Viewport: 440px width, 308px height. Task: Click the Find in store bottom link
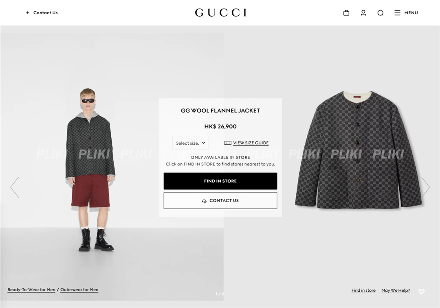[x=363, y=291]
